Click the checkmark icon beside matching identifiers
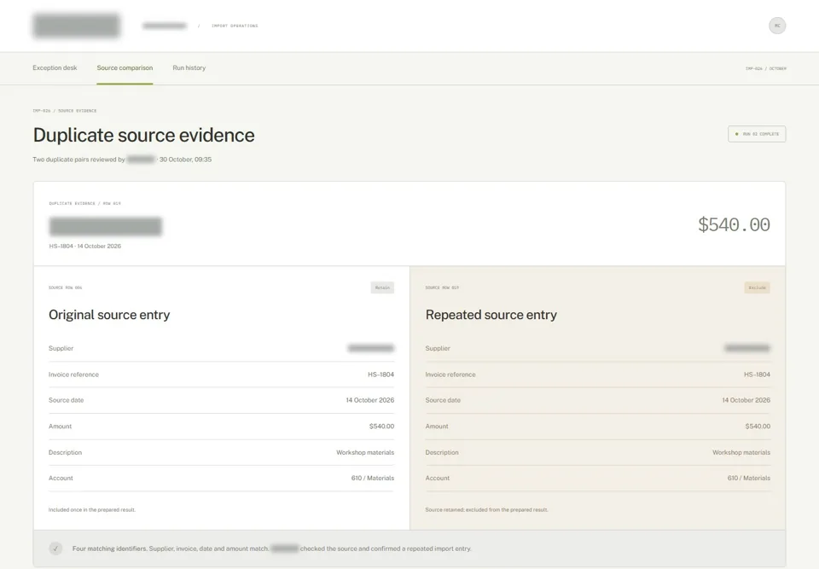Viewport: 819px width, 569px height. tap(55, 549)
